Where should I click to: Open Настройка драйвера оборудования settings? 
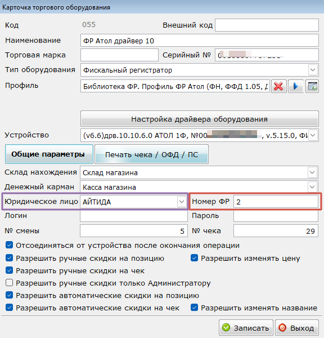[x=200, y=118]
